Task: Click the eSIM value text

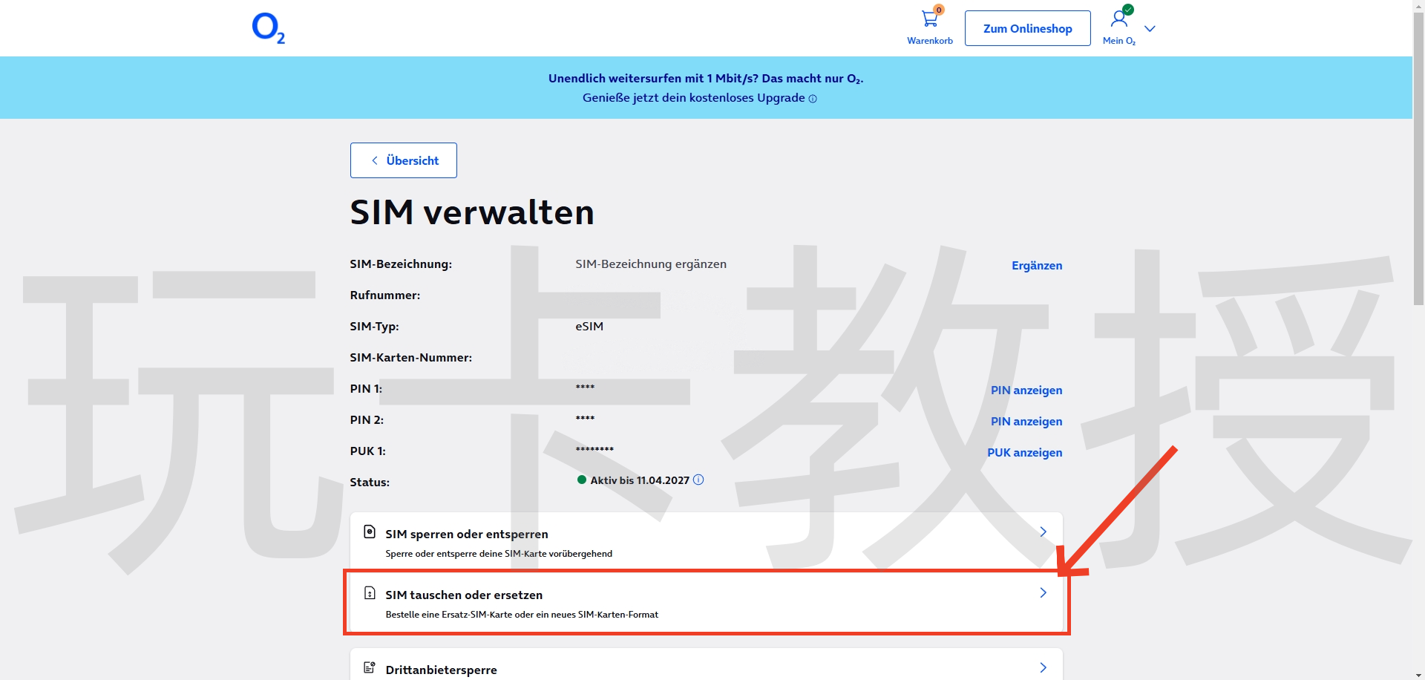Action: (x=589, y=327)
